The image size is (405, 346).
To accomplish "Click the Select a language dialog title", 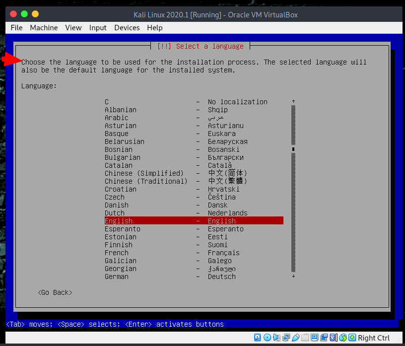I will pos(201,46).
